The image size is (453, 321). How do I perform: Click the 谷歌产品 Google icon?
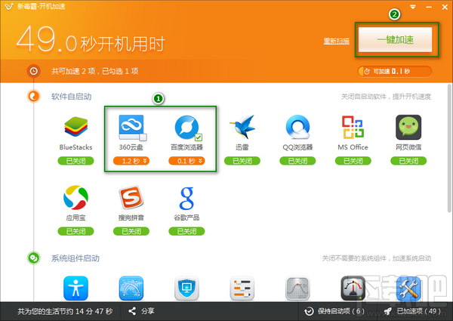pos(187,198)
